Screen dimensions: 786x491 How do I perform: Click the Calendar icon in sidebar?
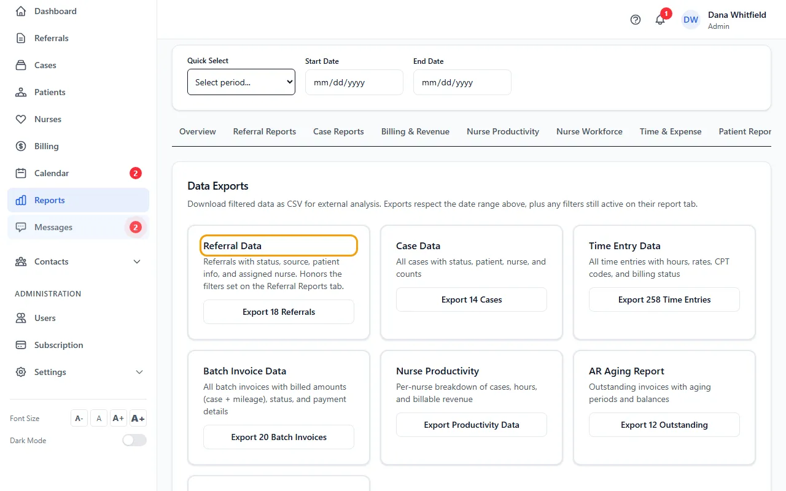(x=21, y=173)
